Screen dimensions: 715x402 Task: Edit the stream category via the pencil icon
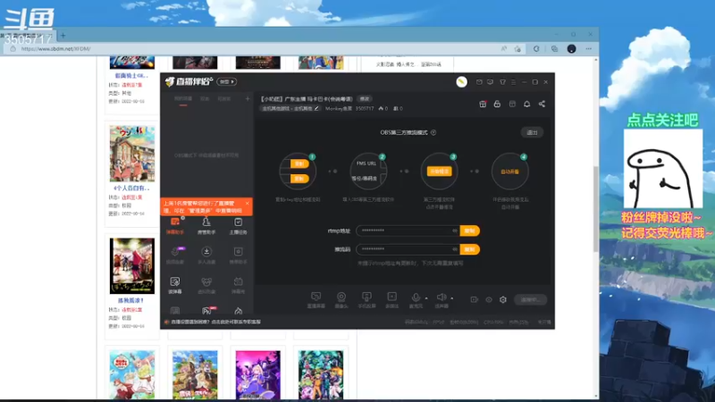[316, 108]
